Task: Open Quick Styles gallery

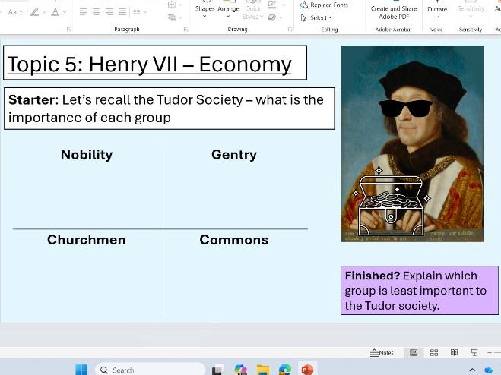Action: tap(252, 10)
